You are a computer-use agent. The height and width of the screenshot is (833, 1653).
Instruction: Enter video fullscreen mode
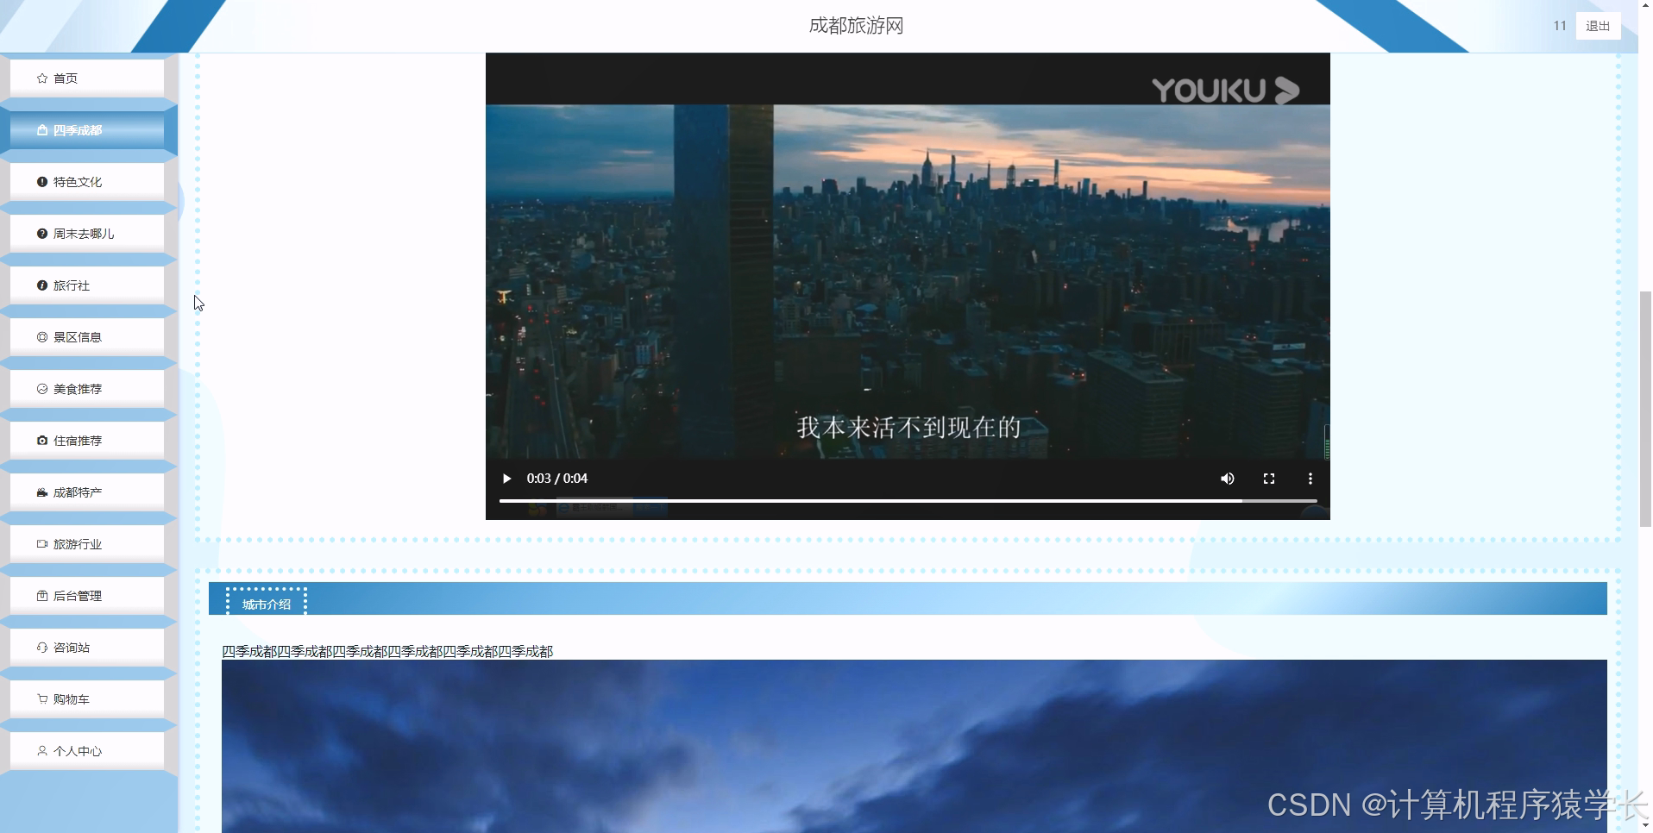coord(1268,479)
